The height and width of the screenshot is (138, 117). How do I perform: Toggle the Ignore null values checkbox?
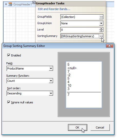(9, 102)
